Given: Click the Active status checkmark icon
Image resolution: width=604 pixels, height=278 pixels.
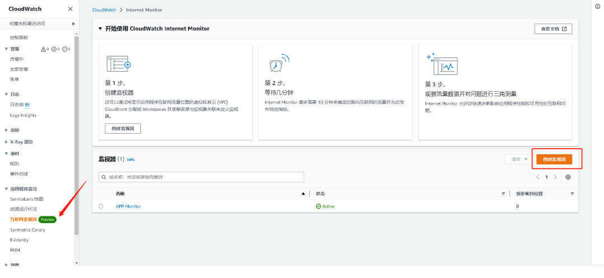Looking at the screenshot, I should point(318,206).
